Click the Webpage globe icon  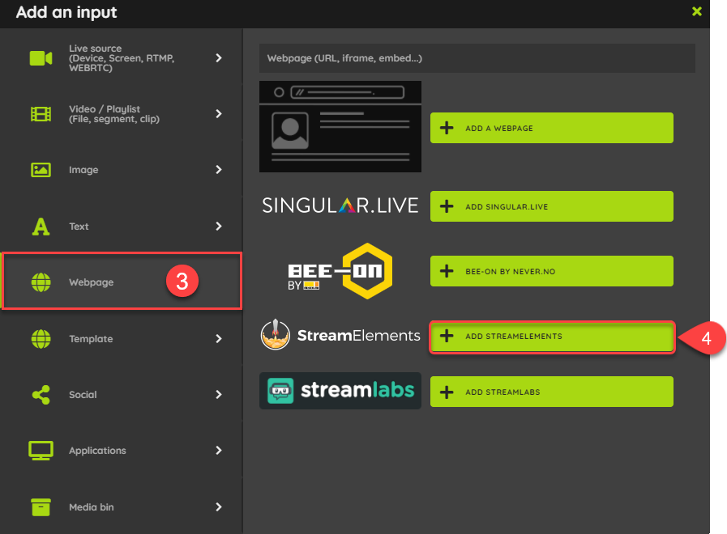41,282
